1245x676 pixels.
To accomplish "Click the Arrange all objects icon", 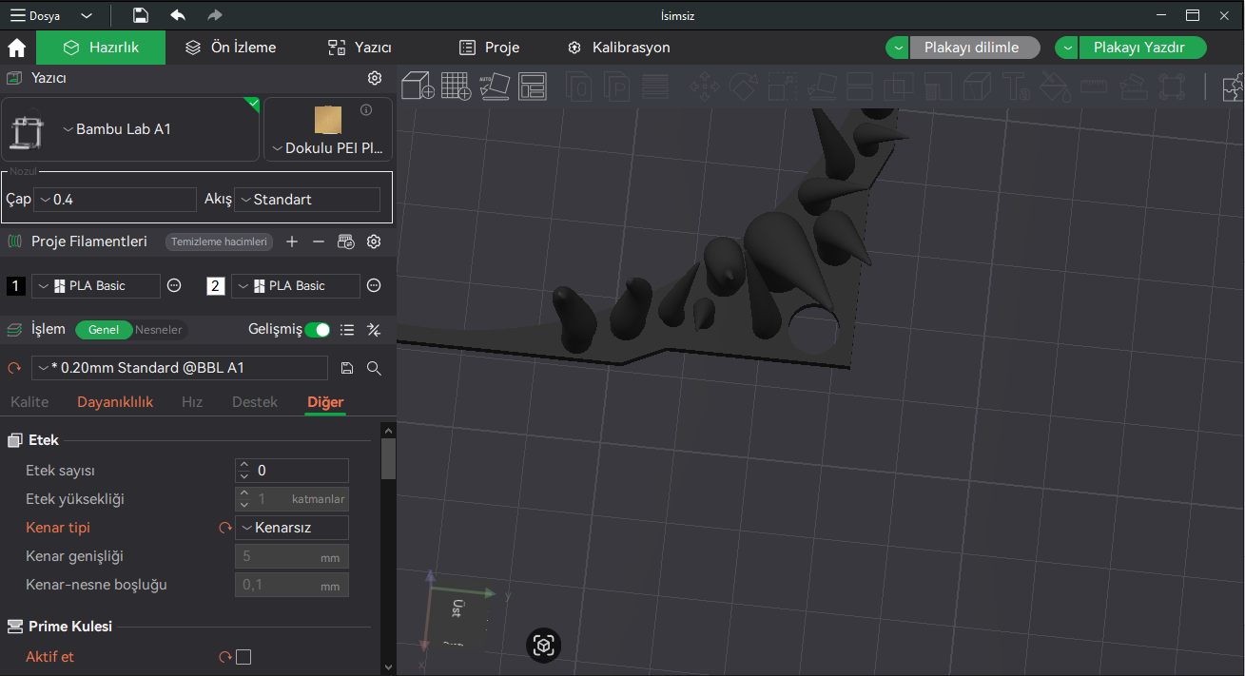I will coord(533,86).
